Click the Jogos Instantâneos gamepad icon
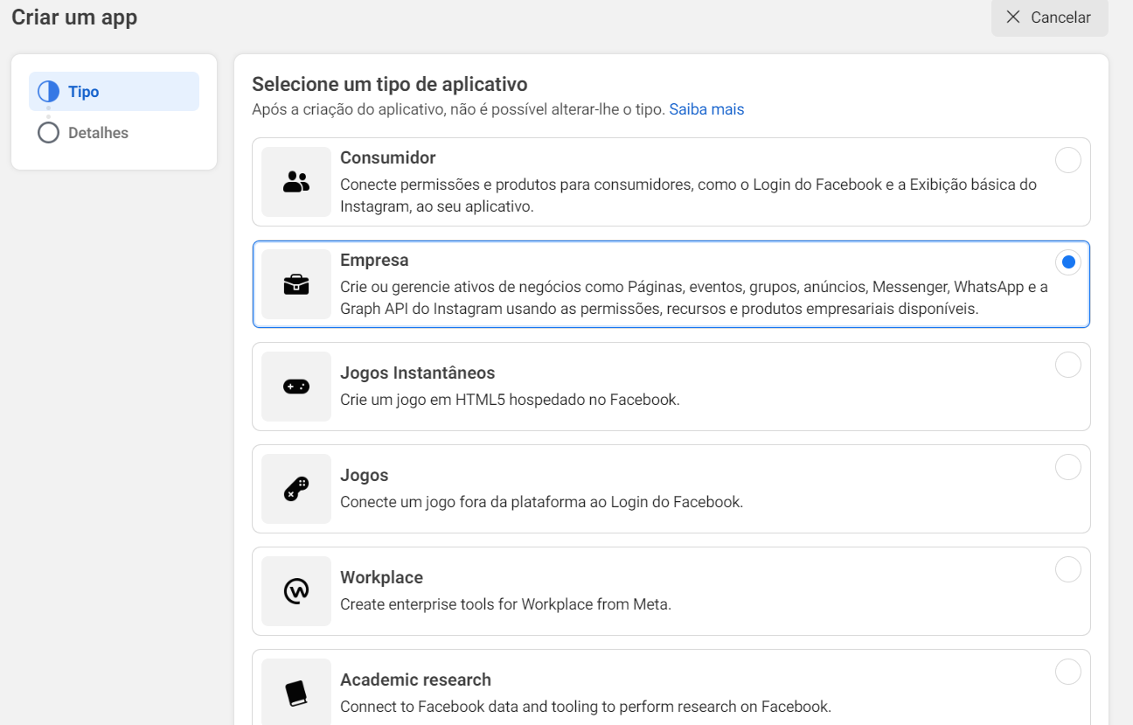 coord(296,387)
